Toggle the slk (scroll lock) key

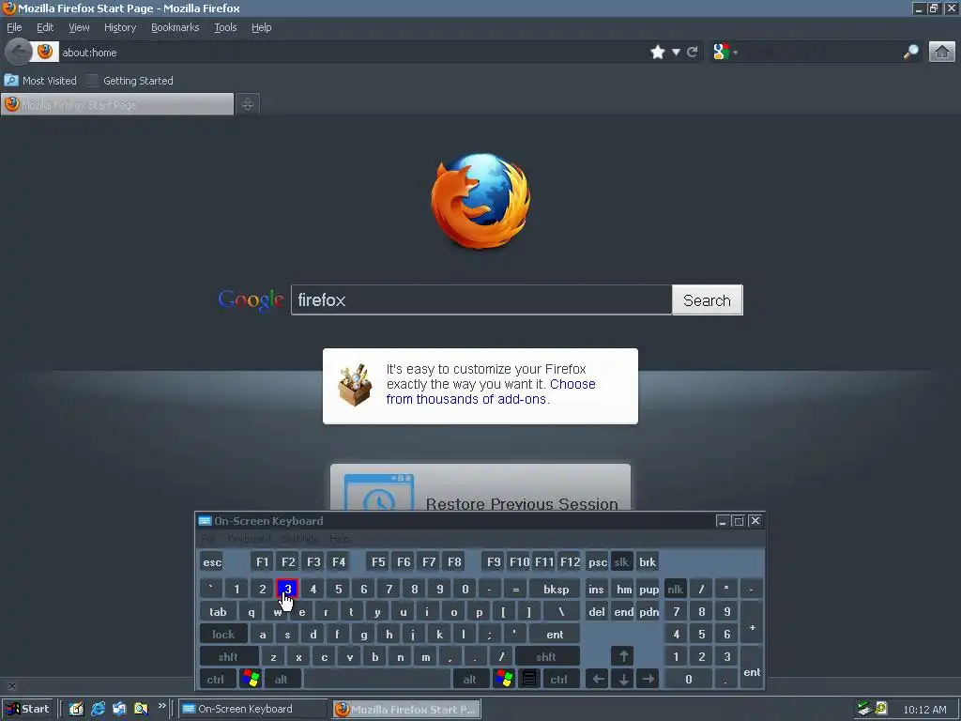pos(621,562)
